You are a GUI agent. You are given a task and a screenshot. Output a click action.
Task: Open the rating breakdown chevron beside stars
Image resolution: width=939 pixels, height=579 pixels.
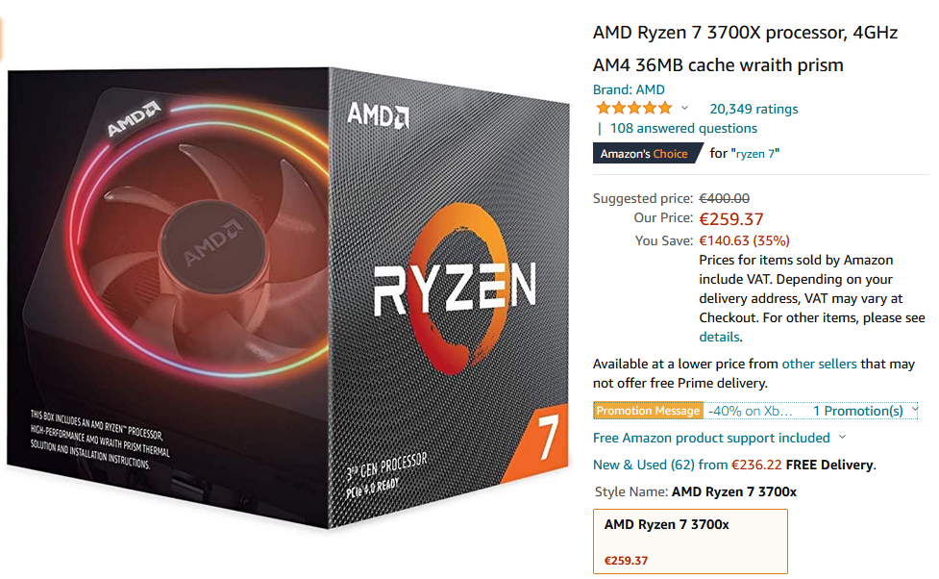pos(684,109)
